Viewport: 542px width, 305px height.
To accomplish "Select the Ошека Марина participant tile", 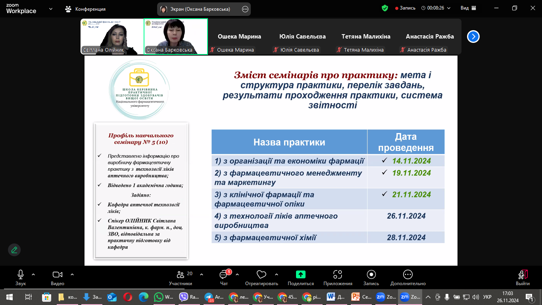I will click(x=240, y=37).
